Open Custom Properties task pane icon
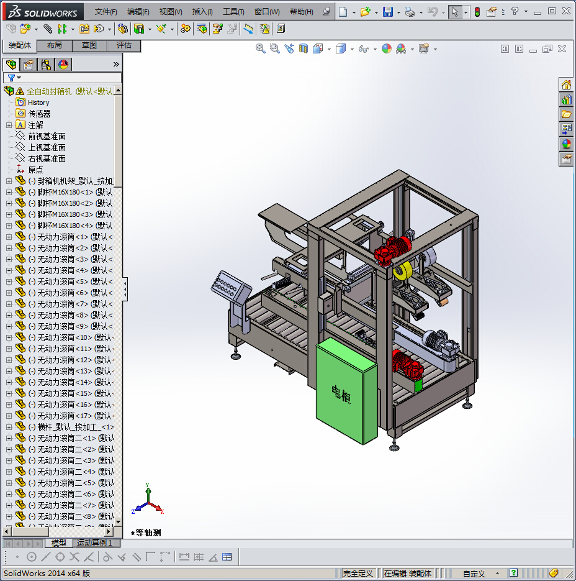576x581 pixels. click(566, 159)
